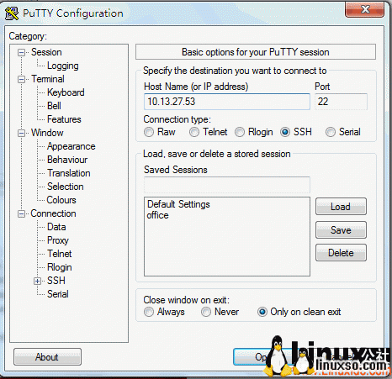
Task: Open the Serial category in the tree
Action: point(58,294)
